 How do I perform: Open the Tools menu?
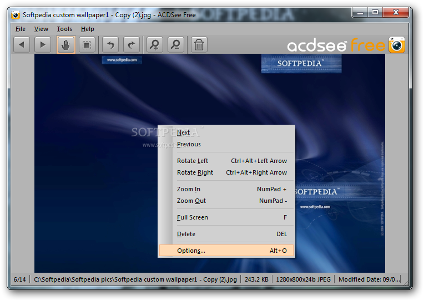(x=64, y=29)
